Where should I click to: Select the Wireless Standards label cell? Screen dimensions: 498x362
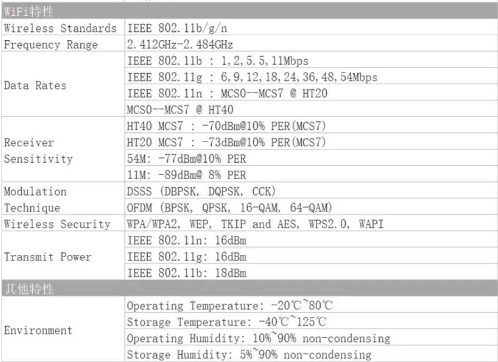point(60,28)
